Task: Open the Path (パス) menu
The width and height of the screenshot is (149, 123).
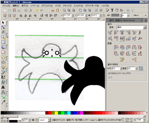Action: coord(58,6)
